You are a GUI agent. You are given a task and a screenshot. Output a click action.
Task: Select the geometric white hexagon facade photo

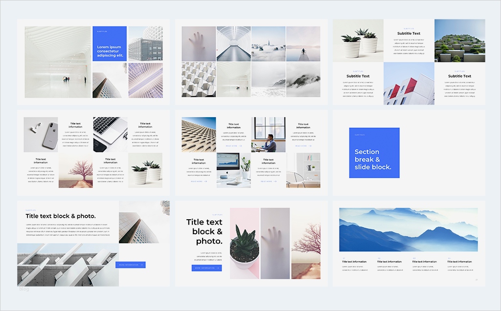tap(199, 80)
